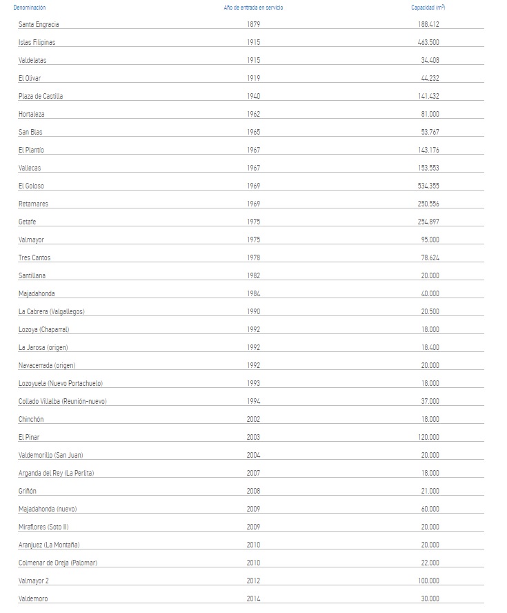Click the Getafe capacity 254.897

tap(428, 222)
